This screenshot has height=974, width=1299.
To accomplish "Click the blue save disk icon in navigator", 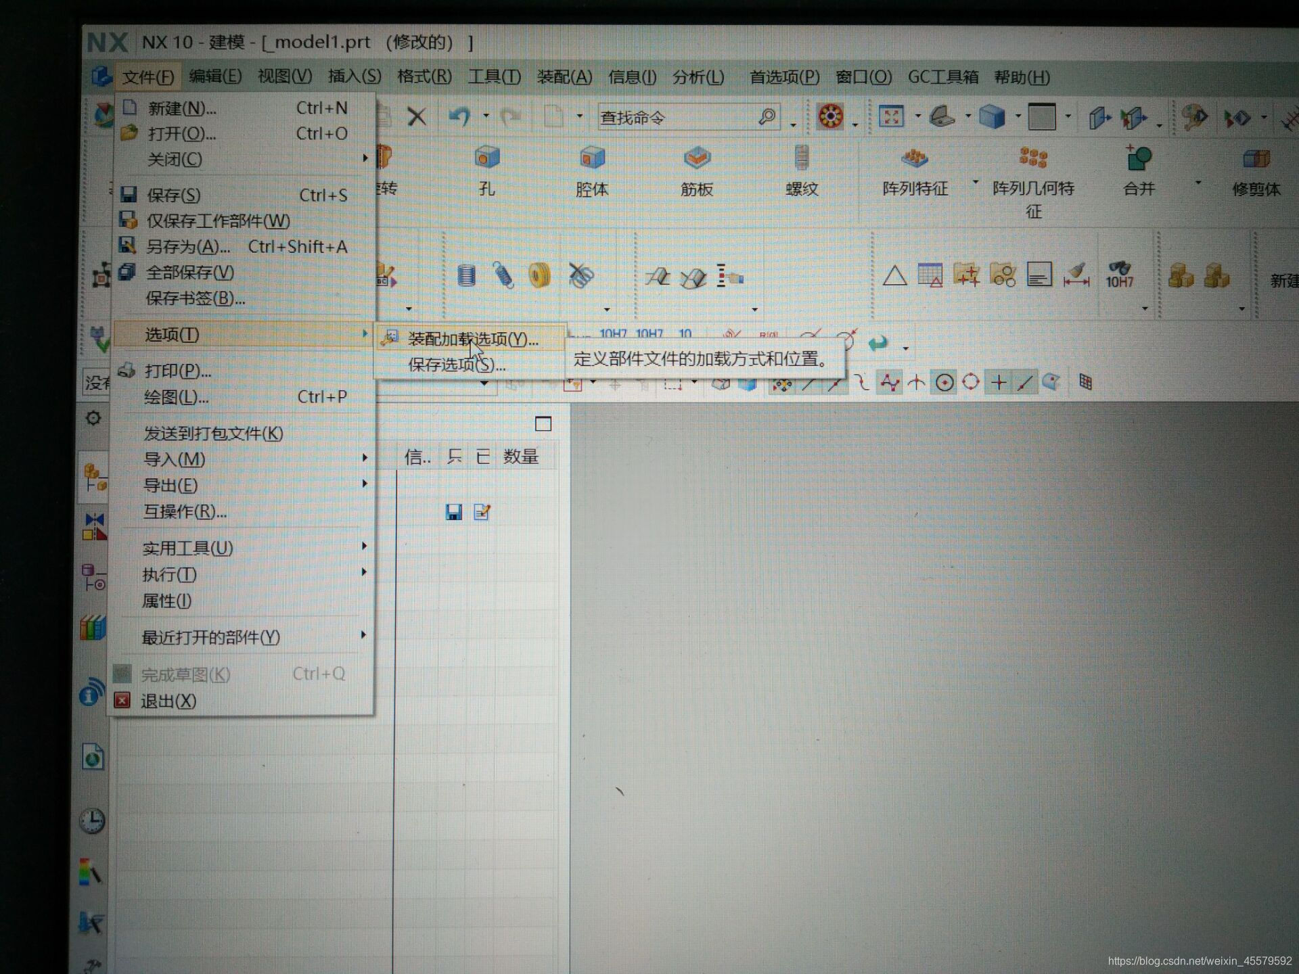I will (x=453, y=512).
